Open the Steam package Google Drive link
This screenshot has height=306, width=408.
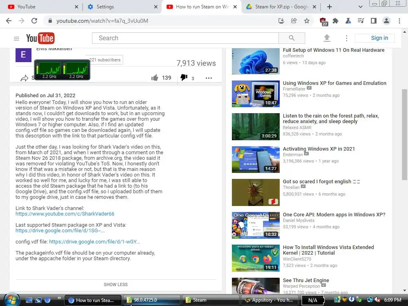pos(60,231)
